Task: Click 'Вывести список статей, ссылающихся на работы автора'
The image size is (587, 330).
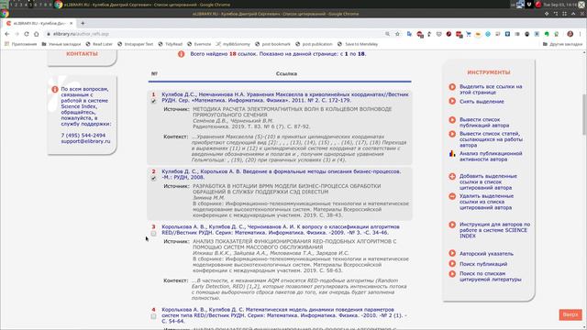Action: [491, 139]
